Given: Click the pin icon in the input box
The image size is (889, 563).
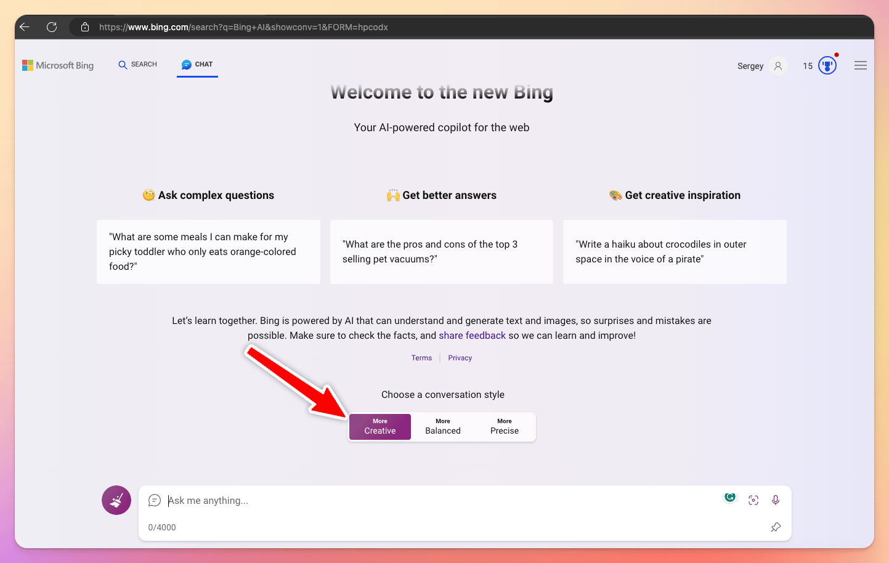Looking at the screenshot, I should (776, 527).
